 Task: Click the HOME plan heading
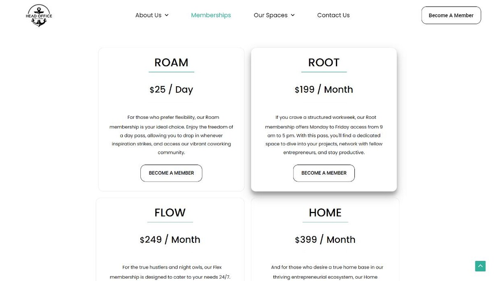[325, 212]
